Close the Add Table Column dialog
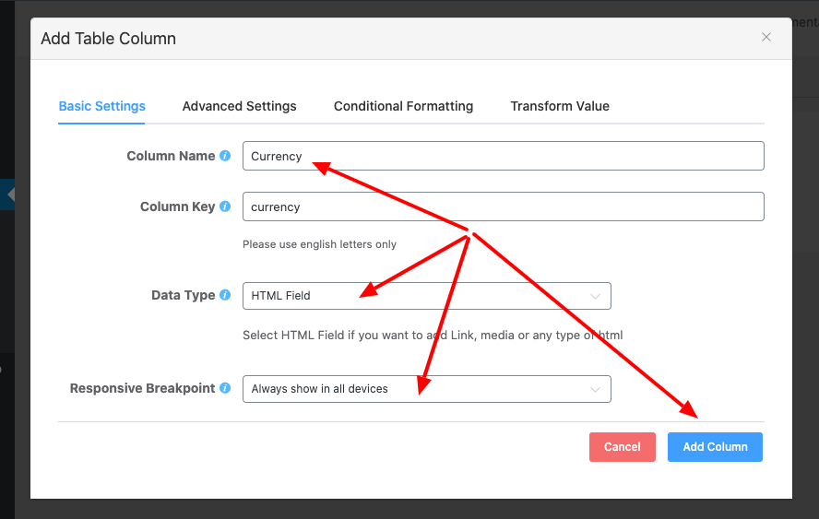This screenshot has width=819, height=519. click(766, 38)
